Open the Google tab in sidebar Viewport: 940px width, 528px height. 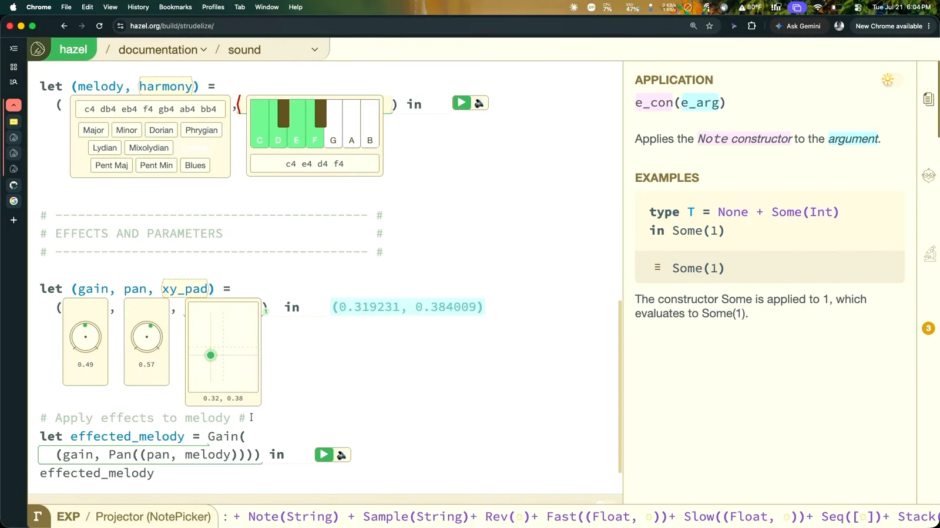click(x=14, y=201)
